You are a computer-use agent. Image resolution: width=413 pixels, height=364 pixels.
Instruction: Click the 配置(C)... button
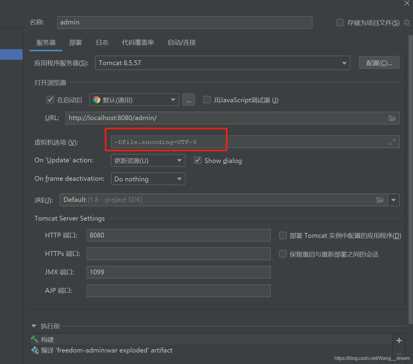coord(379,63)
